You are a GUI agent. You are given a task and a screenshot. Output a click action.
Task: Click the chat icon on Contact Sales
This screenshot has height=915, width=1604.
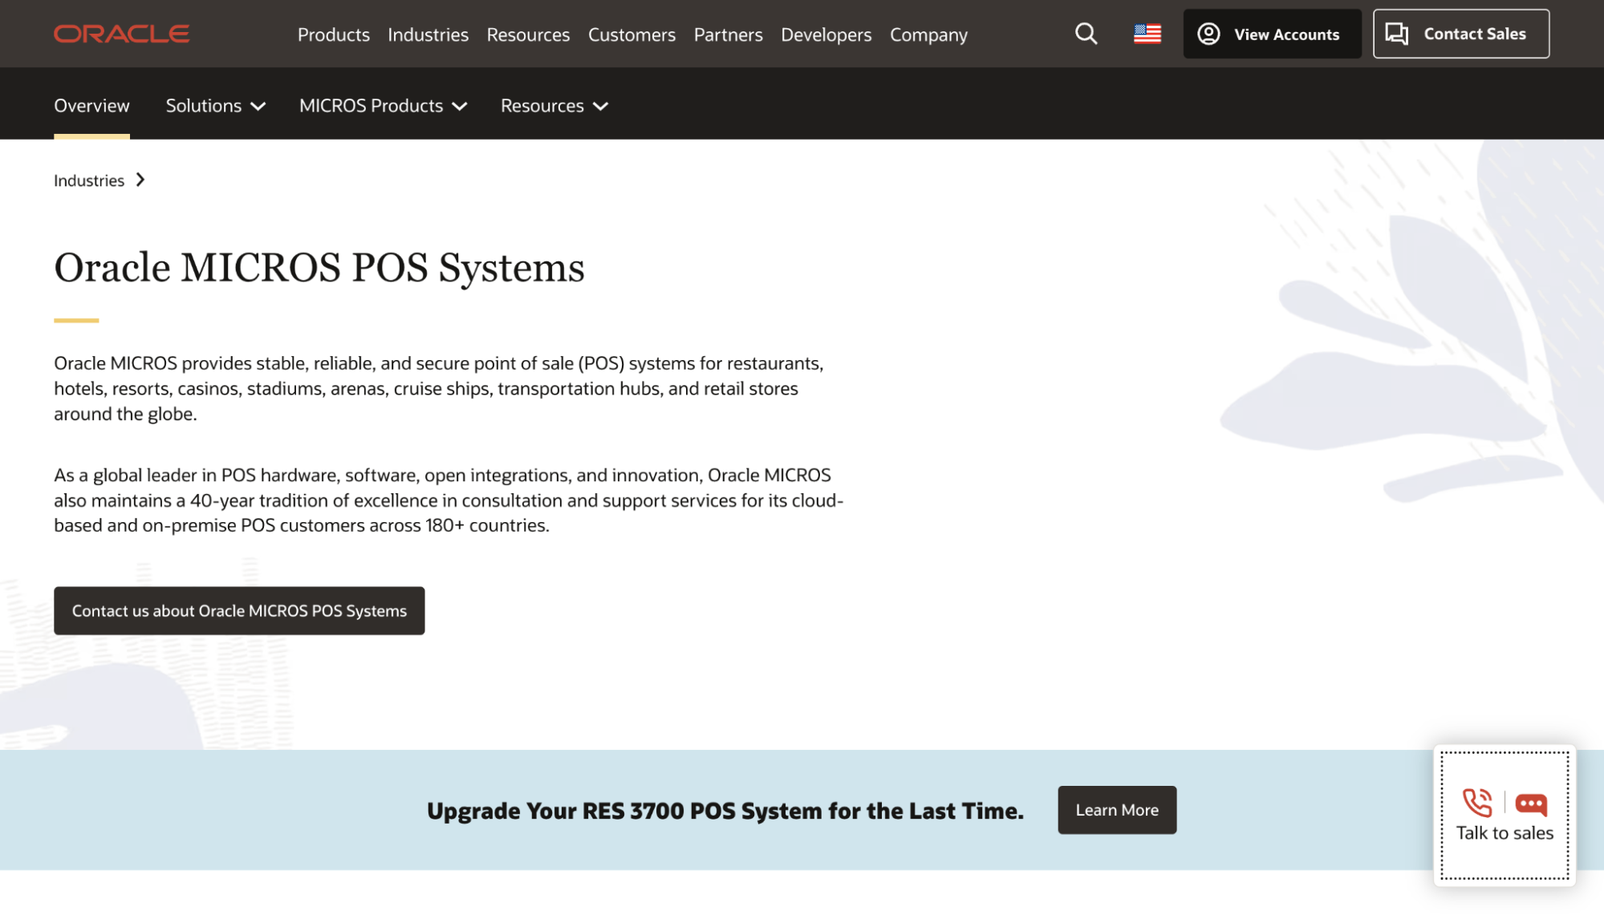[1397, 34]
